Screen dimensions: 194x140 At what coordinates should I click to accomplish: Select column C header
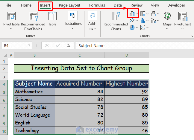pyautogui.click(x=80, y=55)
